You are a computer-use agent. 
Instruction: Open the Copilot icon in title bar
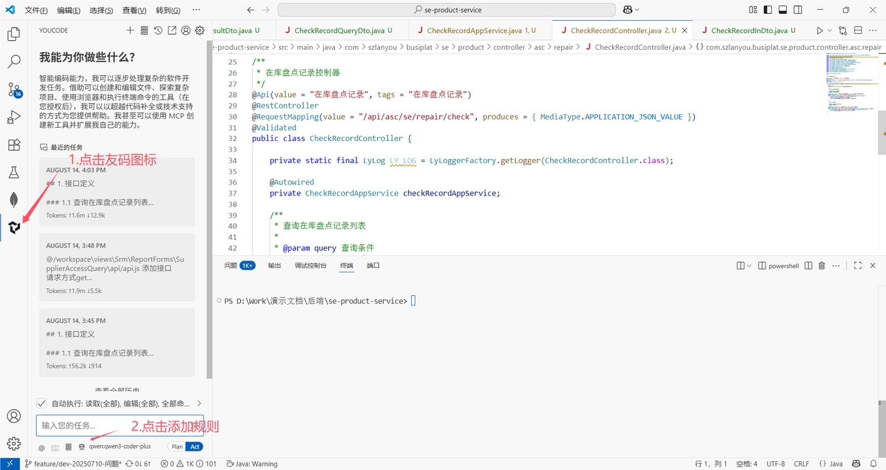point(628,10)
